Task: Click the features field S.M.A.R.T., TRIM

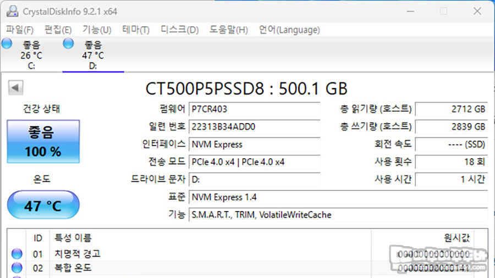Action: pyautogui.click(x=338, y=215)
